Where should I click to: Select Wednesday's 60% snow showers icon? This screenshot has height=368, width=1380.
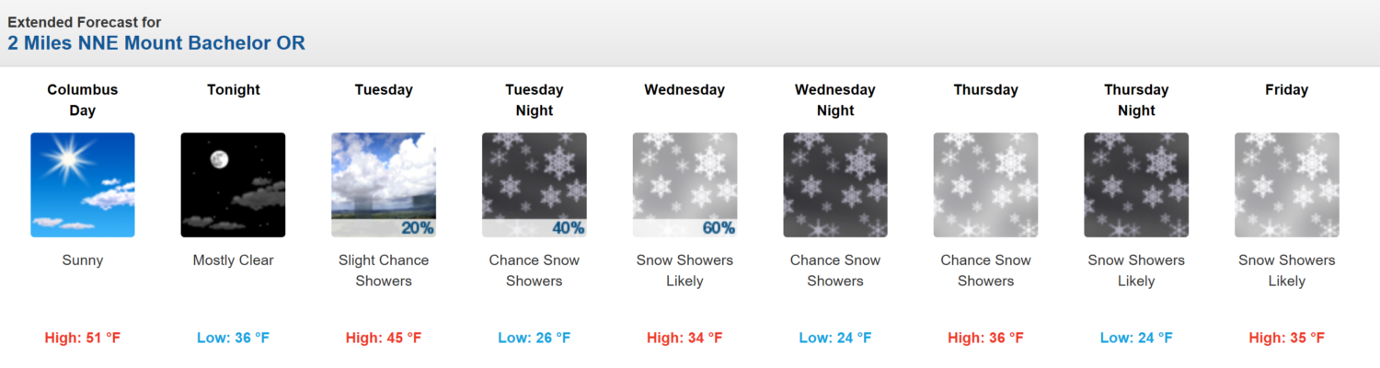coord(684,185)
